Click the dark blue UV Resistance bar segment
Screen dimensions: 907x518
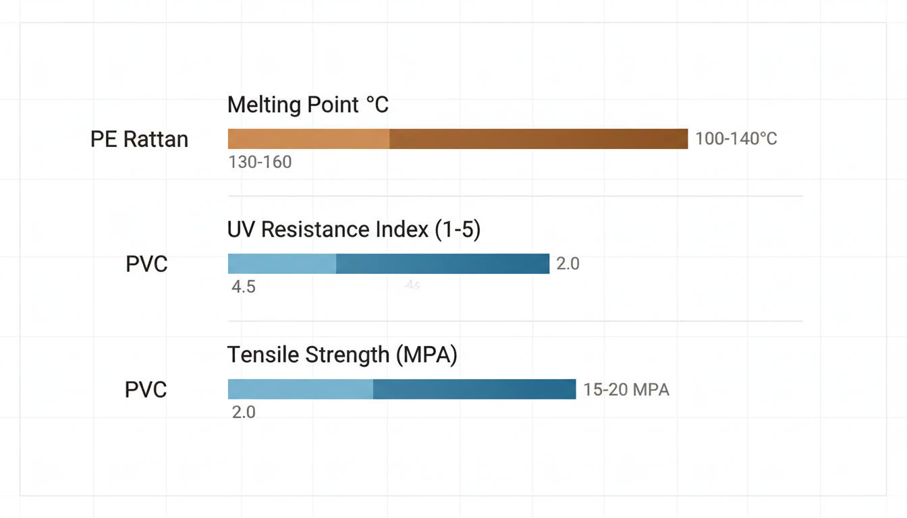[443, 264]
